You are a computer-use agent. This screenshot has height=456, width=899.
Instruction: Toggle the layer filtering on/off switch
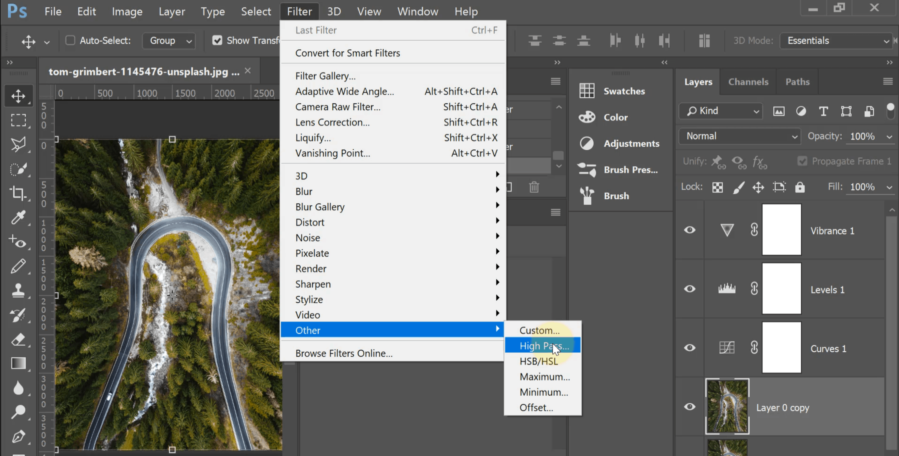[890, 111]
